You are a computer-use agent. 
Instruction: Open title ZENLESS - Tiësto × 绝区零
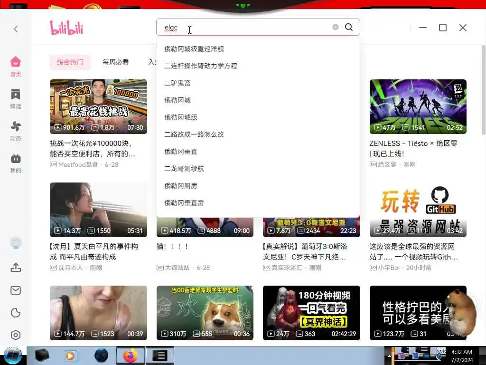(x=413, y=148)
